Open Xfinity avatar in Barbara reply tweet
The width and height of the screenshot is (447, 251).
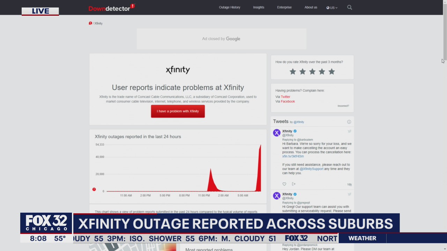[x=277, y=133]
